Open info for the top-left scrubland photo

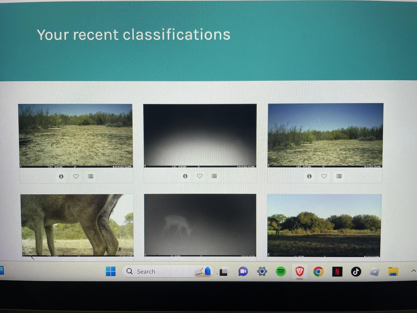[x=61, y=176]
